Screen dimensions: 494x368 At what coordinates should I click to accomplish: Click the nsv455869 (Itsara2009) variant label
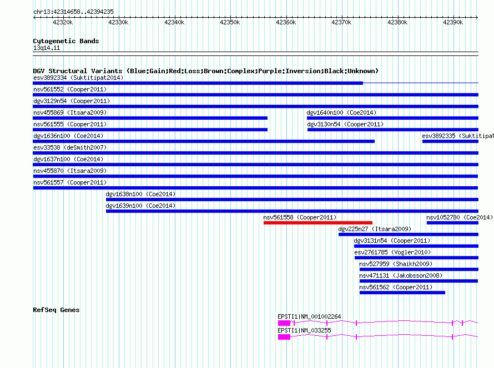(x=70, y=113)
